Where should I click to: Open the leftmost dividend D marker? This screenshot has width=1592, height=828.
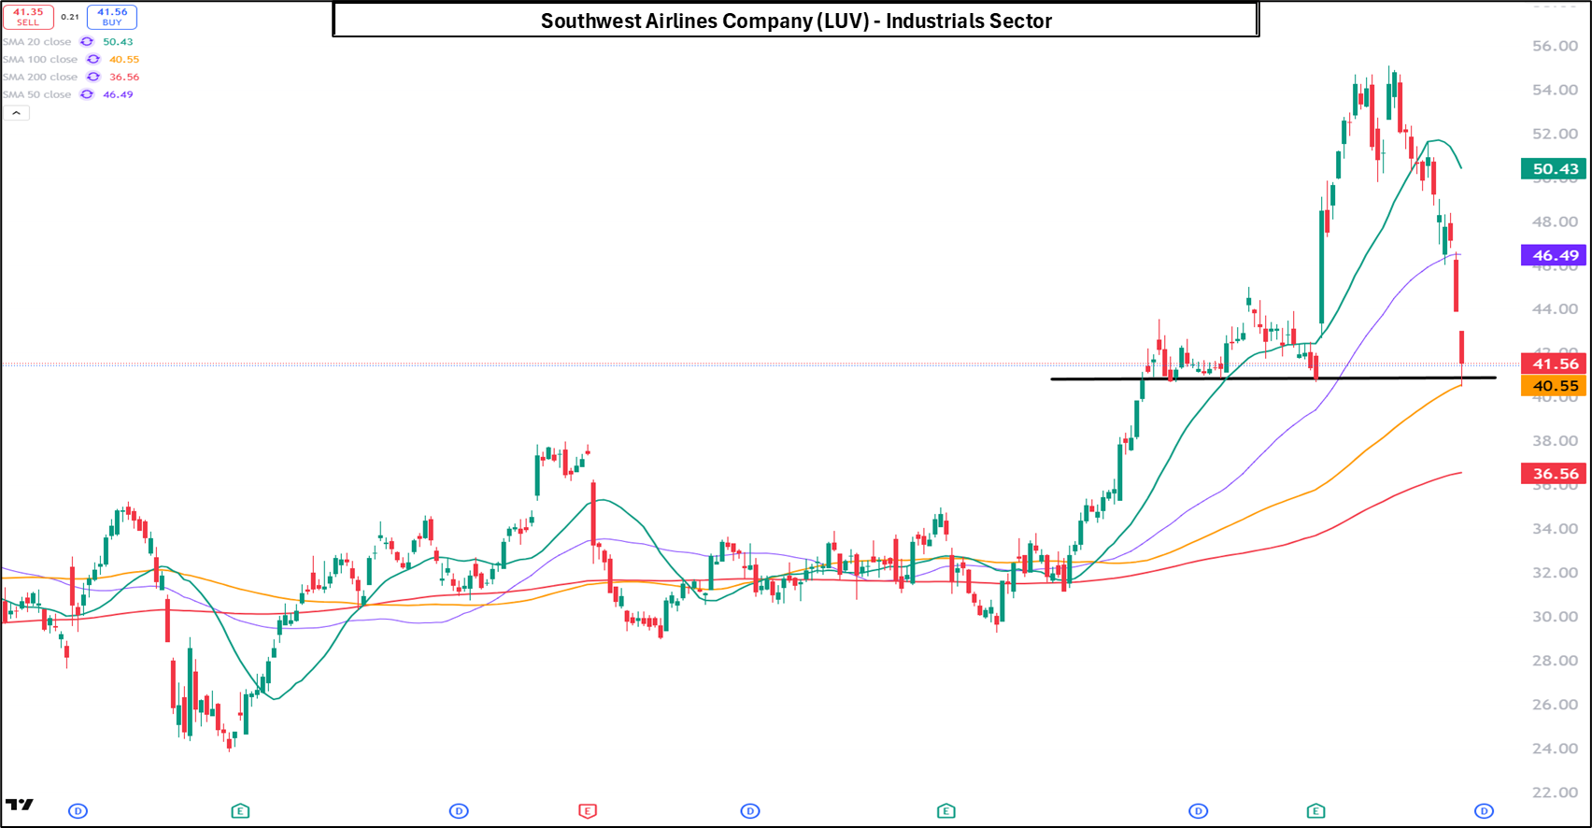click(x=78, y=811)
